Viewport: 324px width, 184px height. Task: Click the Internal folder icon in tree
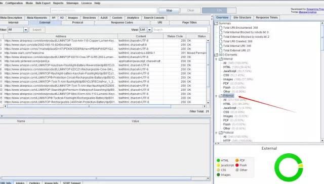point(221,59)
